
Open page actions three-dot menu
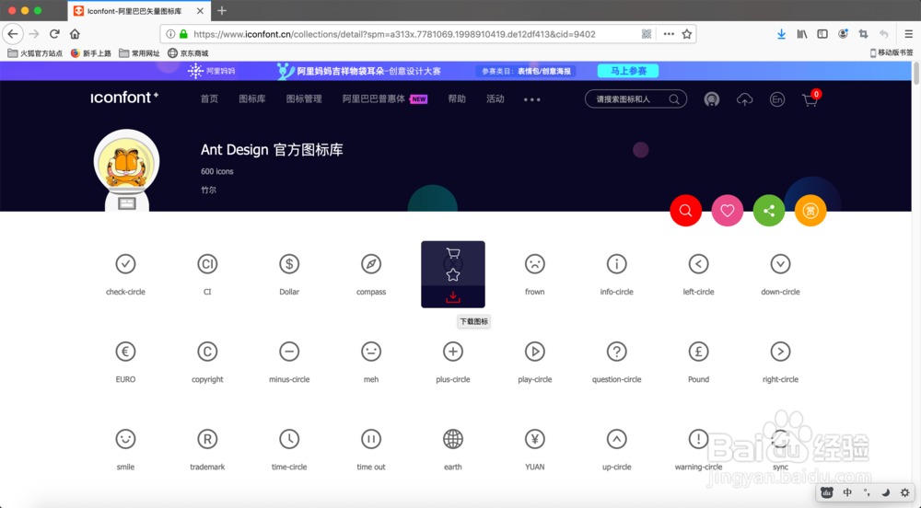tap(669, 34)
